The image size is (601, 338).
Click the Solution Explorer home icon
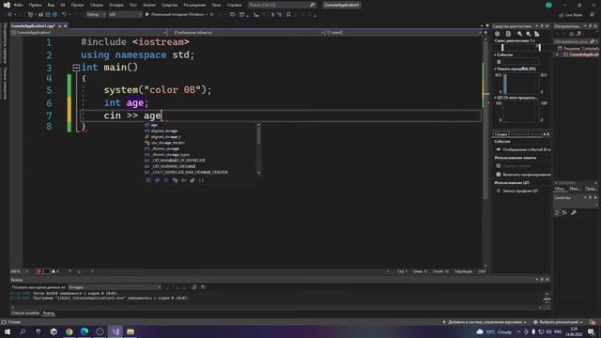[572, 34]
